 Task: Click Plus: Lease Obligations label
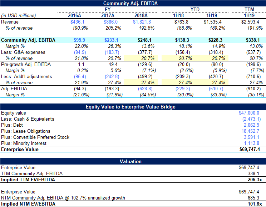click(26, 131)
